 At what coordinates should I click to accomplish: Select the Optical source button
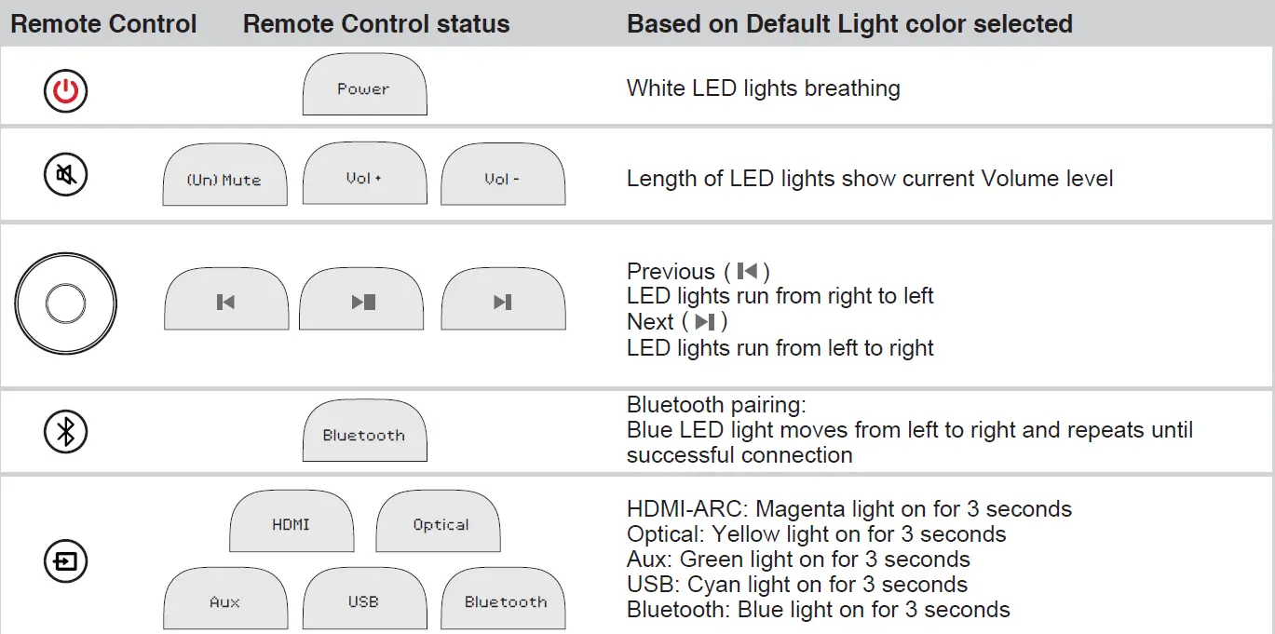click(x=439, y=523)
